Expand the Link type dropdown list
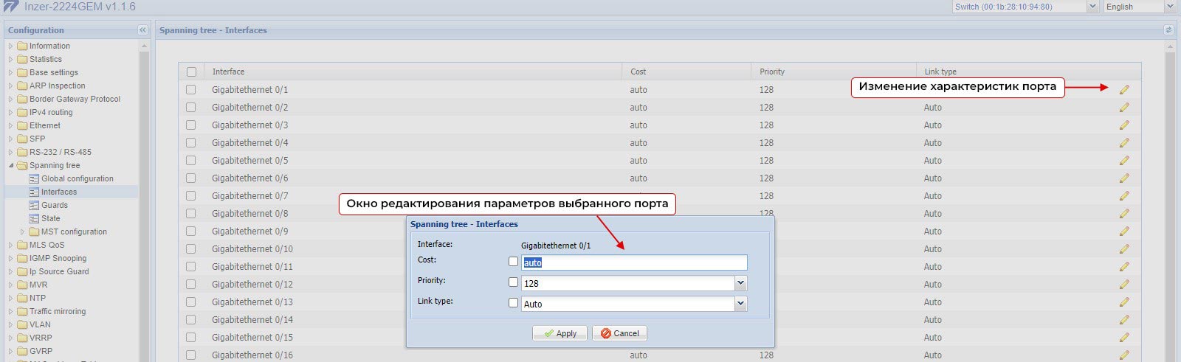 [740, 304]
